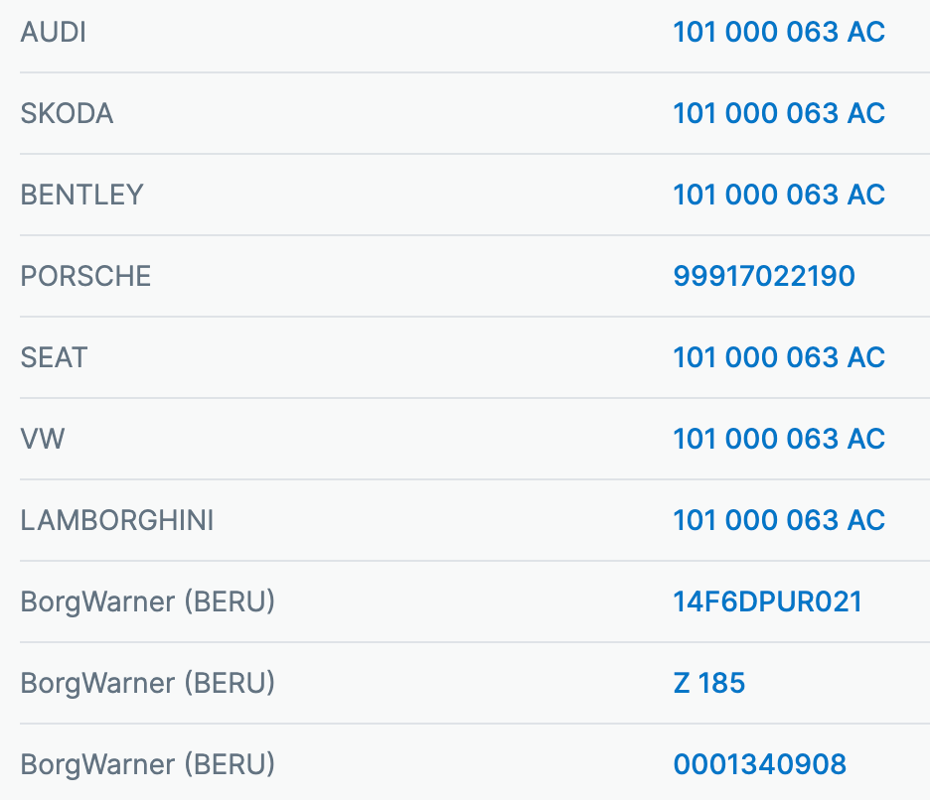The width and height of the screenshot is (930, 800).
Task: Click the SKODA 101 000 063 AC link
Action: coord(778,114)
